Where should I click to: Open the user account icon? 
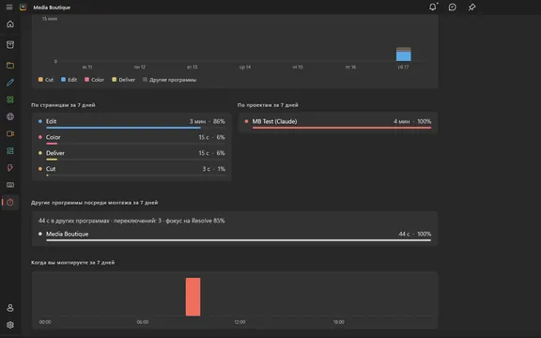(10, 308)
